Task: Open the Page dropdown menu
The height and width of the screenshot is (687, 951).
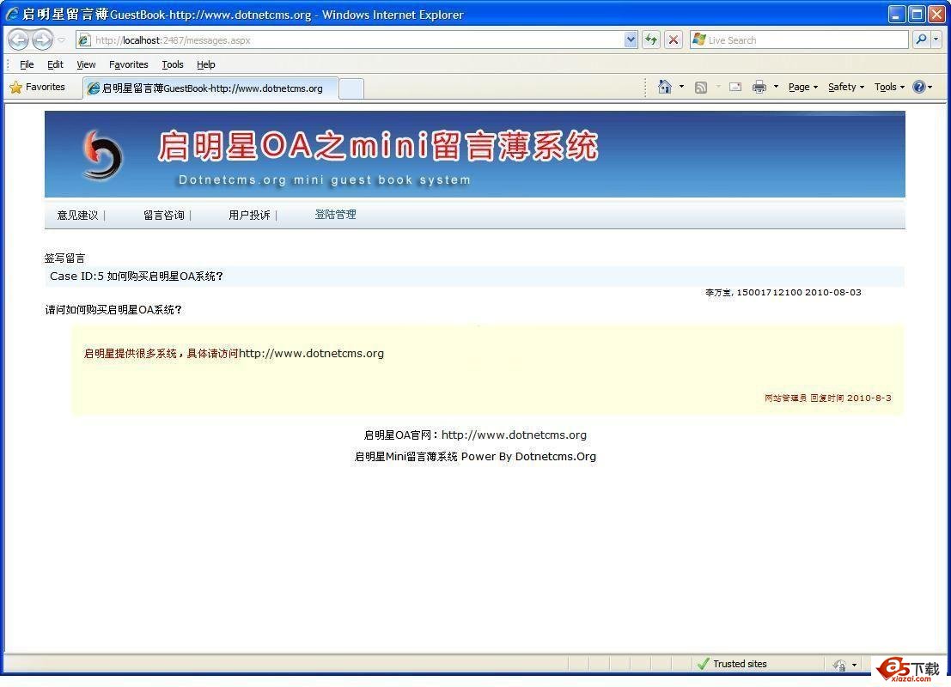Action: pyautogui.click(x=803, y=88)
